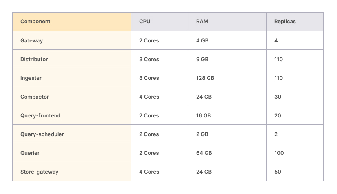This screenshot has width=337, height=194.
Task: Select the Gateway row label
Action: pos(31,41)
